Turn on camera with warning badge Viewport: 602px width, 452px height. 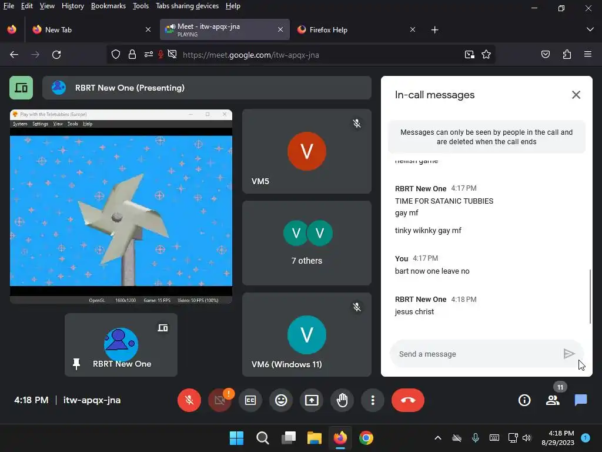pos(220,400)
